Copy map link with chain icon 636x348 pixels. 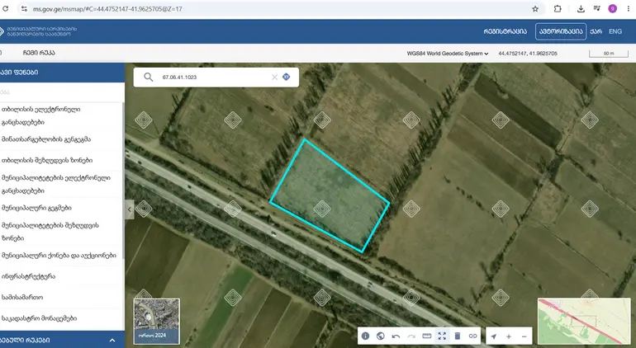473,336
